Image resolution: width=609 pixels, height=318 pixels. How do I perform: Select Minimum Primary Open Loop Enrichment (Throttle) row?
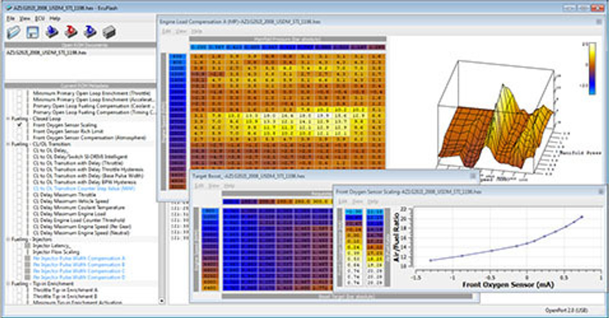(x=91, y=93)
